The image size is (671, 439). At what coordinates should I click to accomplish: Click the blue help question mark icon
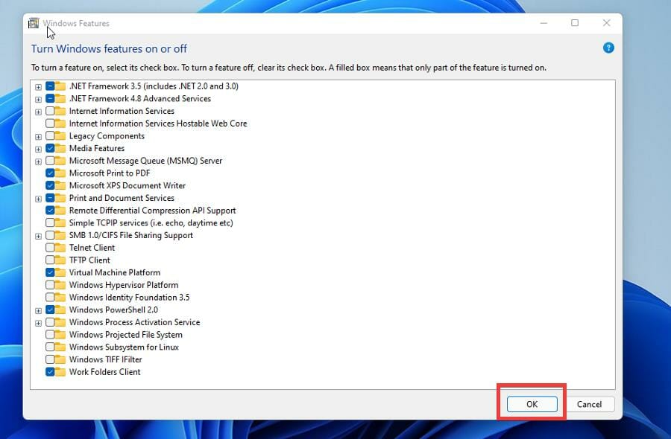click(x=608, y=48)
